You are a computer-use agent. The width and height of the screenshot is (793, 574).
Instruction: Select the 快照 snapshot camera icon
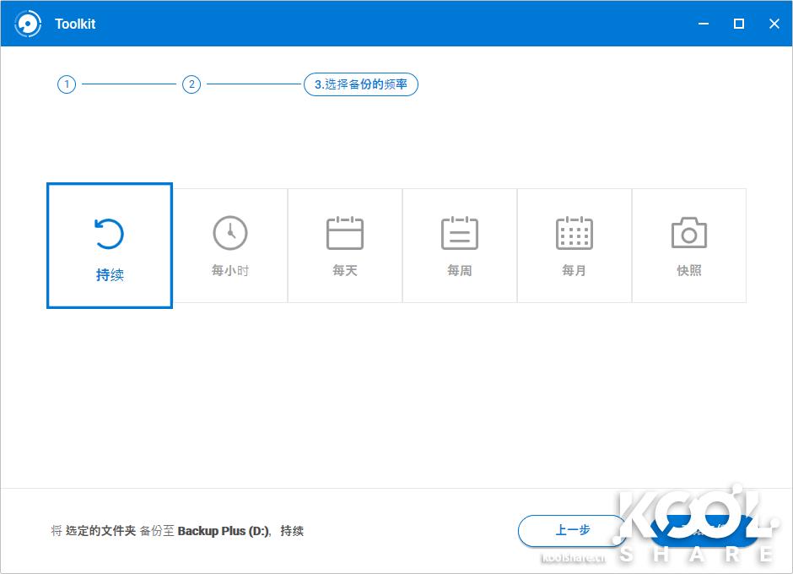[x=689, y=233]
